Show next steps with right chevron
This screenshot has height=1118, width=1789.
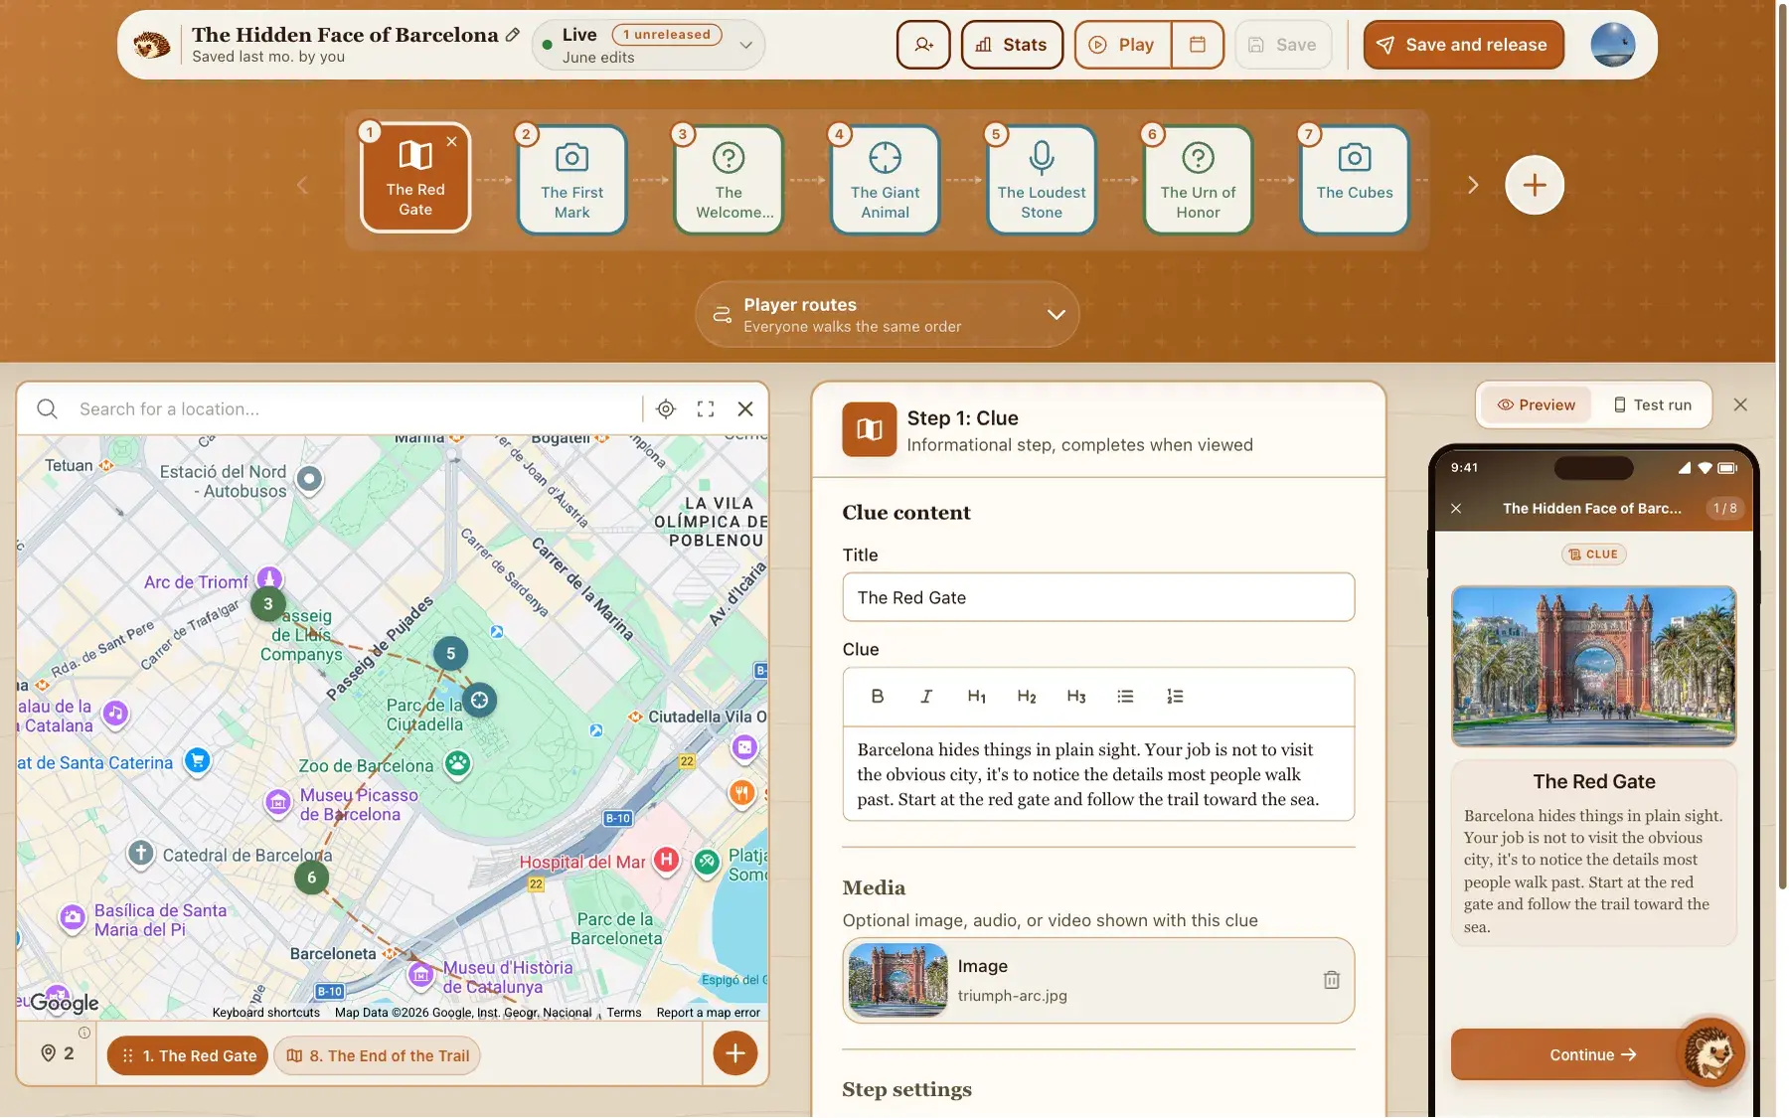(x=1473, y=185)
